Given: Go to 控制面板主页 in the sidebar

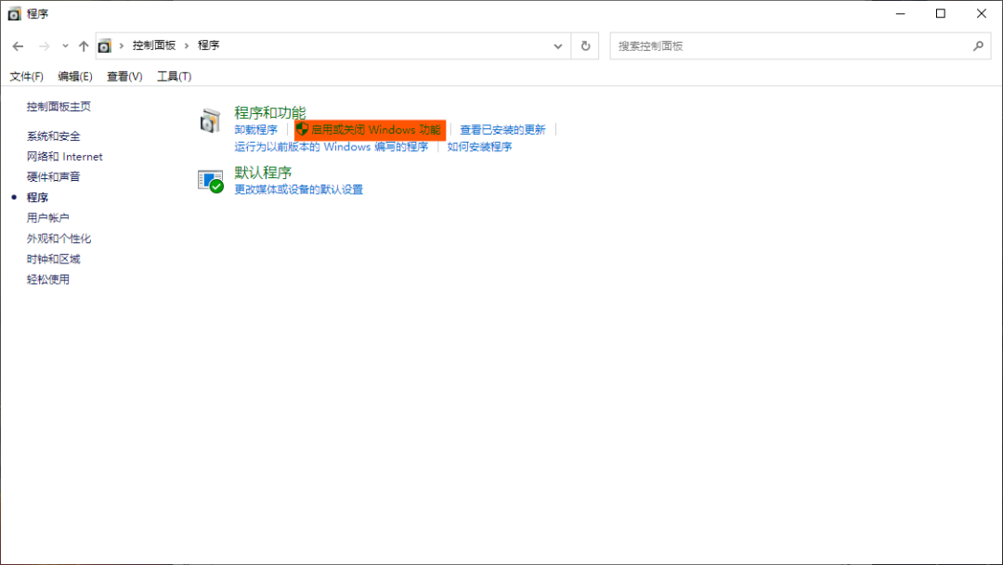Looking at the screenshot, I should (x=59, y=107).
